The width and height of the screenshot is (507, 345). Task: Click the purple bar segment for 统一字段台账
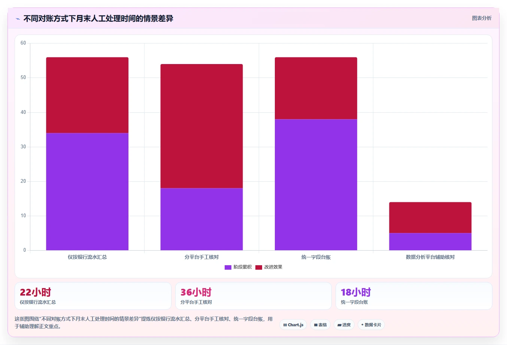(316, 185)
